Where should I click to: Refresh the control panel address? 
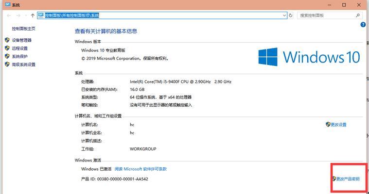(x=291, y=16)
